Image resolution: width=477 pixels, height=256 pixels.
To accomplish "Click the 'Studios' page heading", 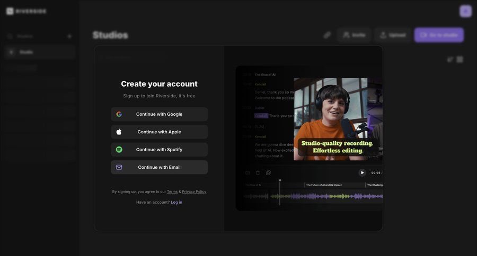I will coord(110,35).
